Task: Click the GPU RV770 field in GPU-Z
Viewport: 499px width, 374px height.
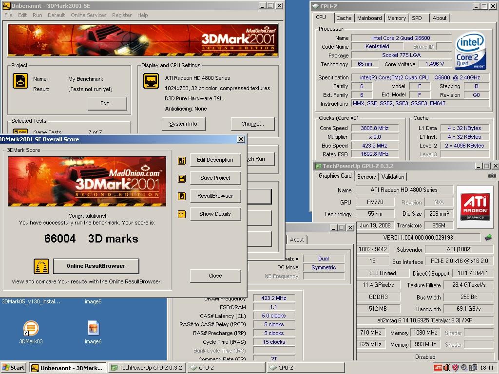Action: [x=375, y=202]
